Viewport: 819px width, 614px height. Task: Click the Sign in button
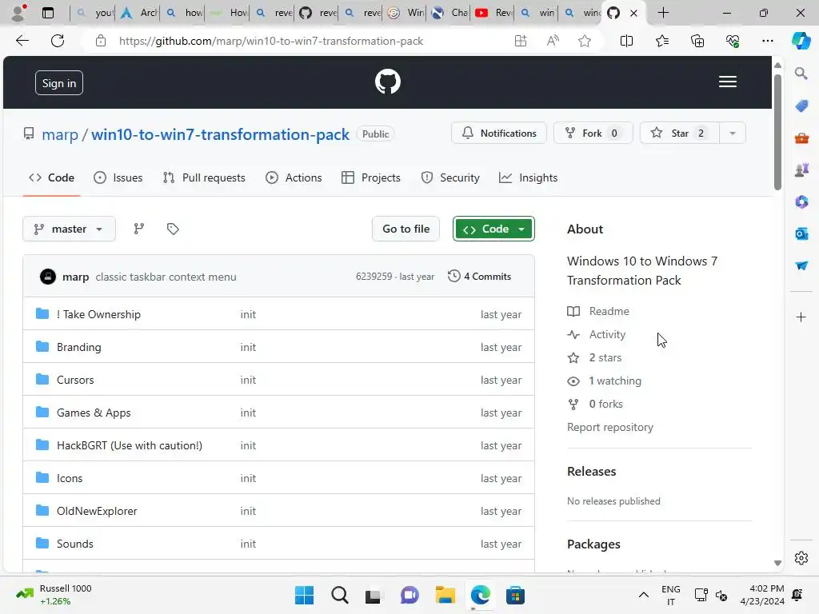click(59, 83)
